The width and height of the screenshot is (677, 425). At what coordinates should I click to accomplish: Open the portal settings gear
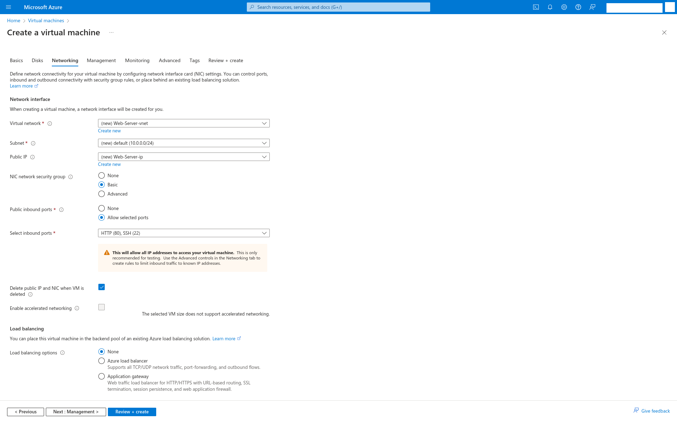pos(564,7)
